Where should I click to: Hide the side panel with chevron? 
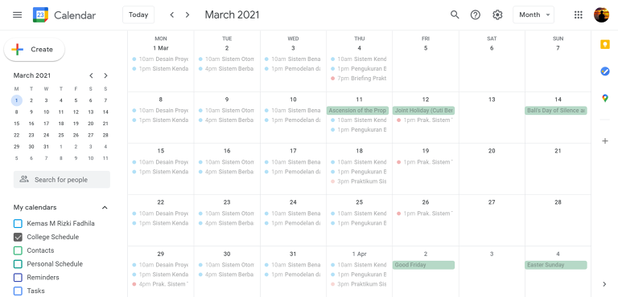(605, 284)
